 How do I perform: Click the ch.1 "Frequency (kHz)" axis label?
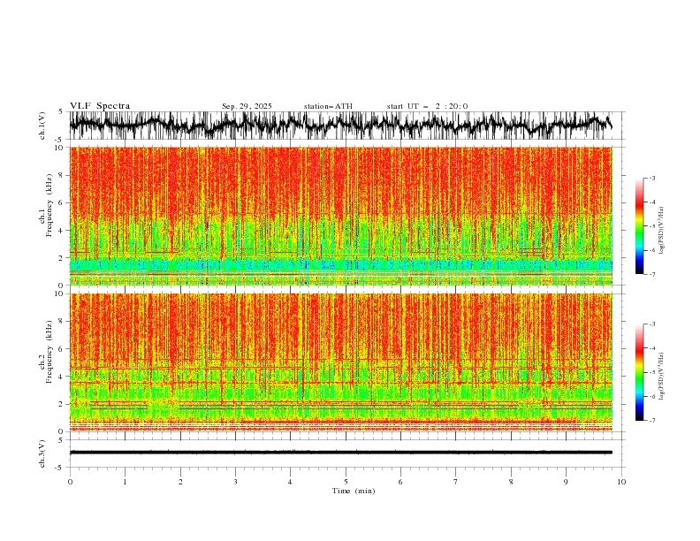pos(49,205)
